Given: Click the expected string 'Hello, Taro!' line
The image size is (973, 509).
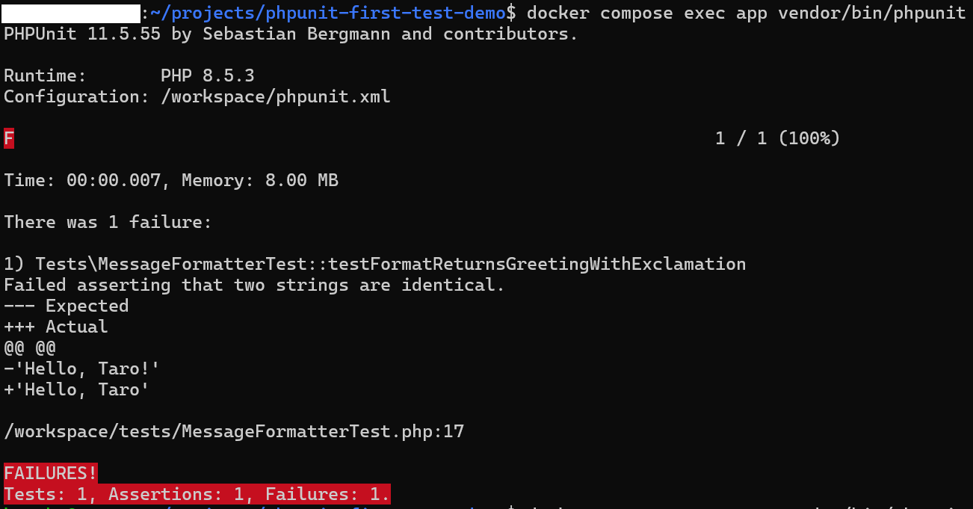Looking at the screenshot, I should click(82, 368).
